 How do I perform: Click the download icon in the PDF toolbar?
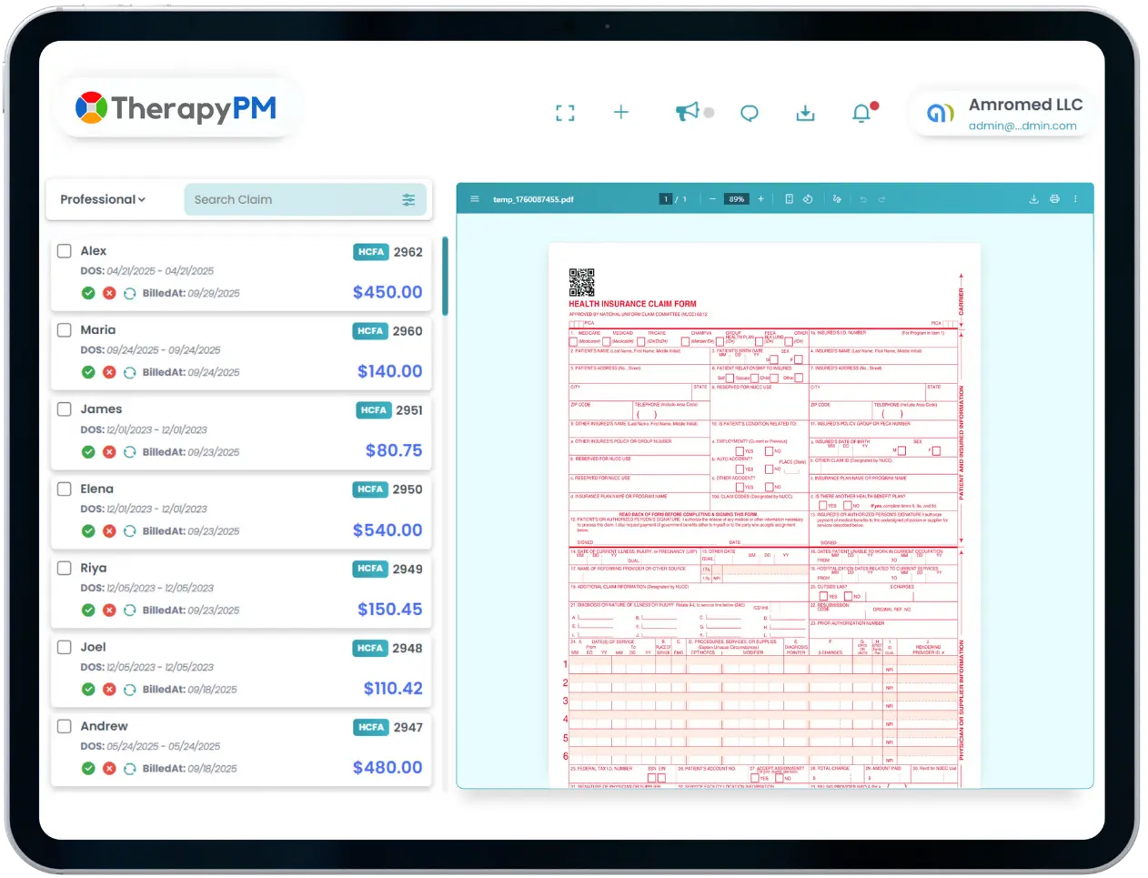point(1033,197)
